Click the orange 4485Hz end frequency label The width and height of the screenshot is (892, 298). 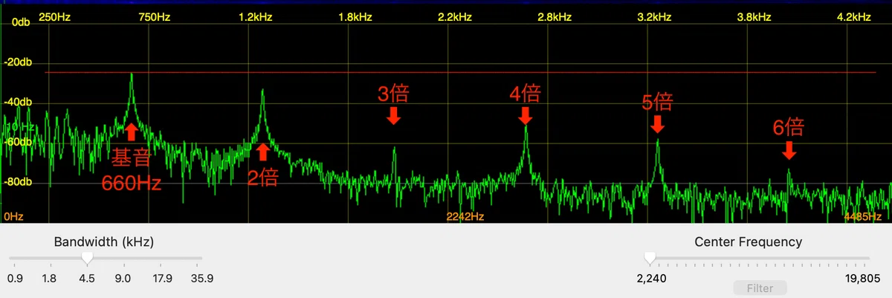pyautogui.click(x=862, y=216)
